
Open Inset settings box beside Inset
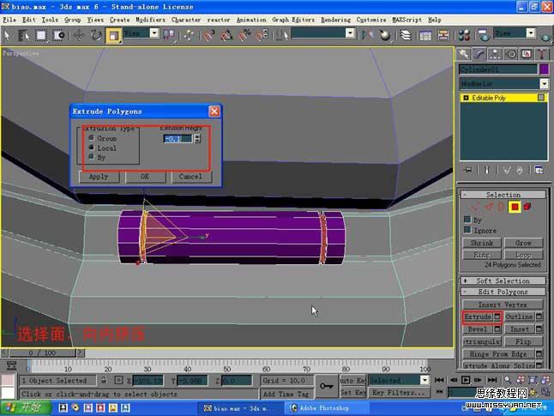[539, 329]
